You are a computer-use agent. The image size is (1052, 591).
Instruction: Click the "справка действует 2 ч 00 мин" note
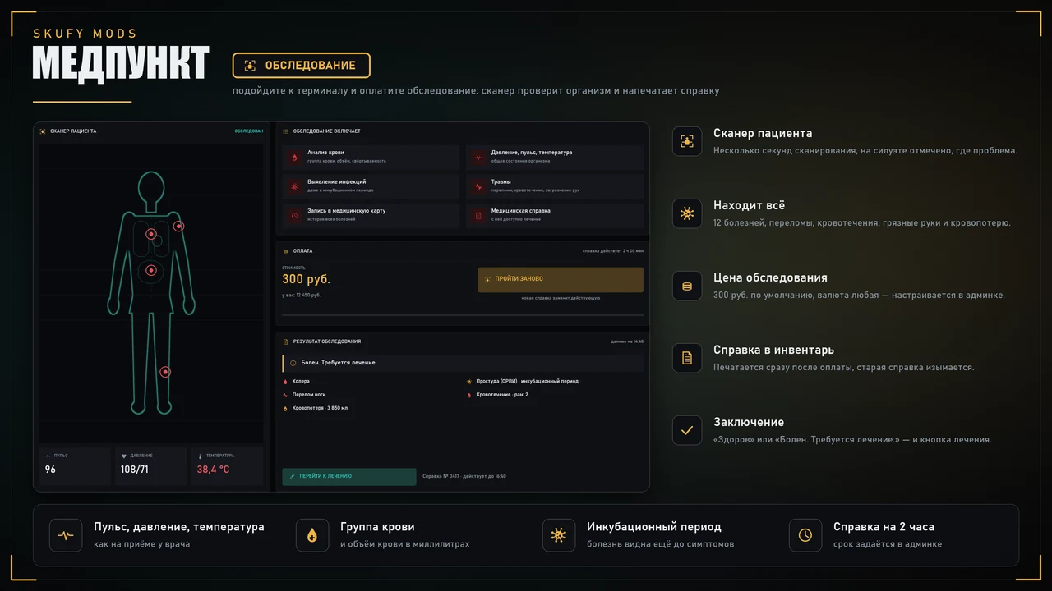[x=613, y=251]
